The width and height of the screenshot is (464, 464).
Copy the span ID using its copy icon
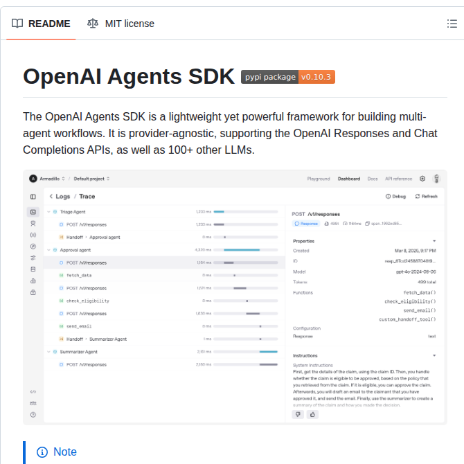367,224
